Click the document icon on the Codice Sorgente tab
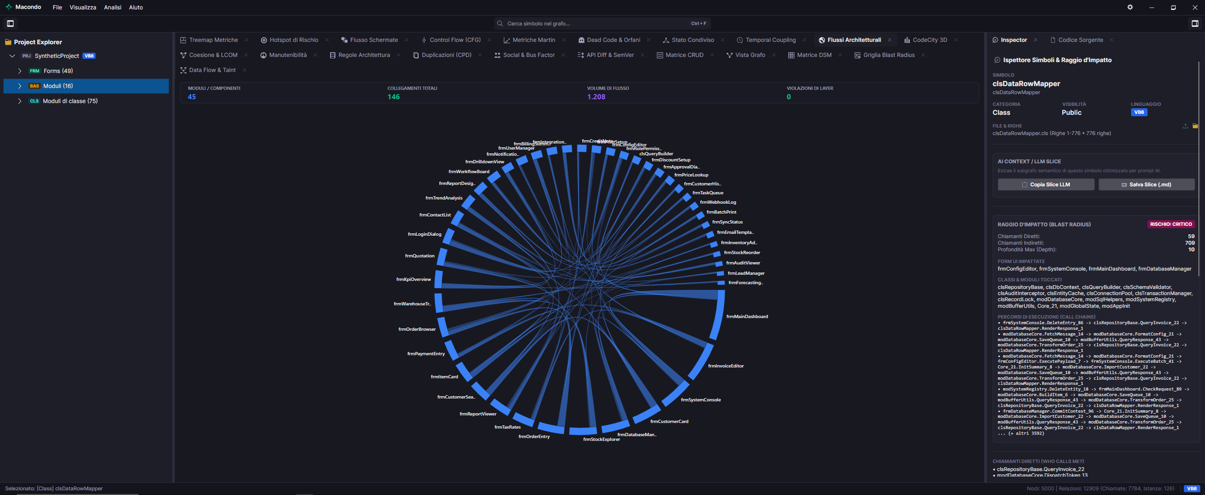 coord(1052,40)
